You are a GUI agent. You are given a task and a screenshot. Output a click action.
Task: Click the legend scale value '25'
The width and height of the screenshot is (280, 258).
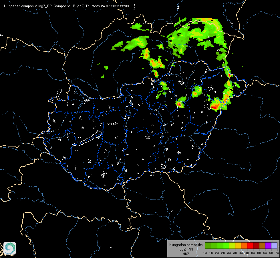(223, 253)
